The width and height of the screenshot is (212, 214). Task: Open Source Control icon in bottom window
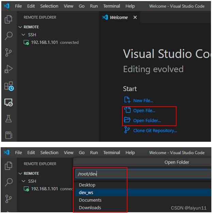9,199
